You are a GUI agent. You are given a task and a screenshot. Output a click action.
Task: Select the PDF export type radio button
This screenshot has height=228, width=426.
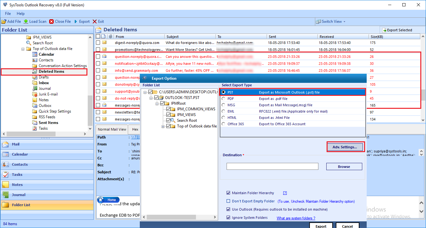[224, 99]
